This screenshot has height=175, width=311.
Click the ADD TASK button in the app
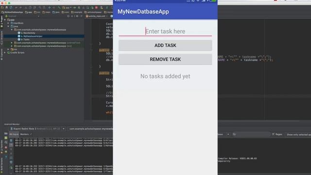point(165,45)
